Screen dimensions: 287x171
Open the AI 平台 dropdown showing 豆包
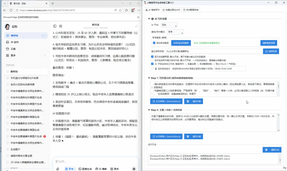pos(169,25)
